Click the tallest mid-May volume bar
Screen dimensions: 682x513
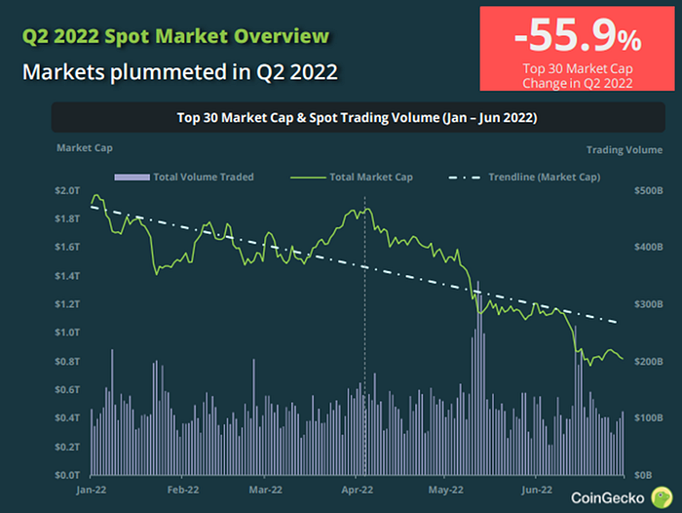click(x=478, y=378)
